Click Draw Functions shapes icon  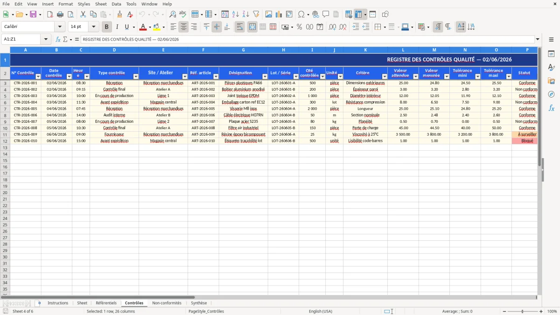tap(385, 14)
